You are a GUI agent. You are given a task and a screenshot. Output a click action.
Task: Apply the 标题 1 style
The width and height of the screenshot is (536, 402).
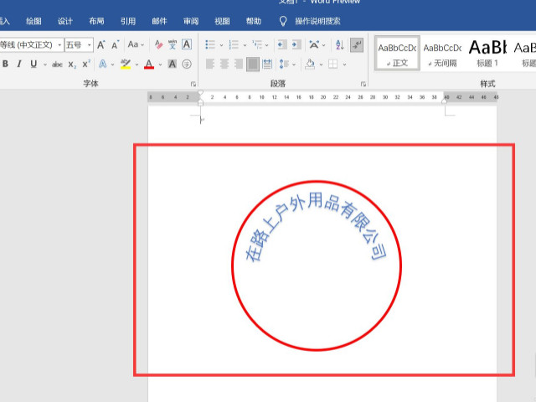487,54
